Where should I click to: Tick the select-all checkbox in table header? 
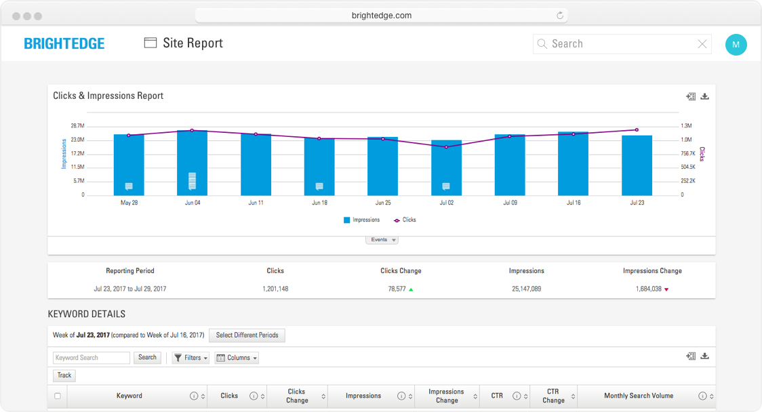58,396
